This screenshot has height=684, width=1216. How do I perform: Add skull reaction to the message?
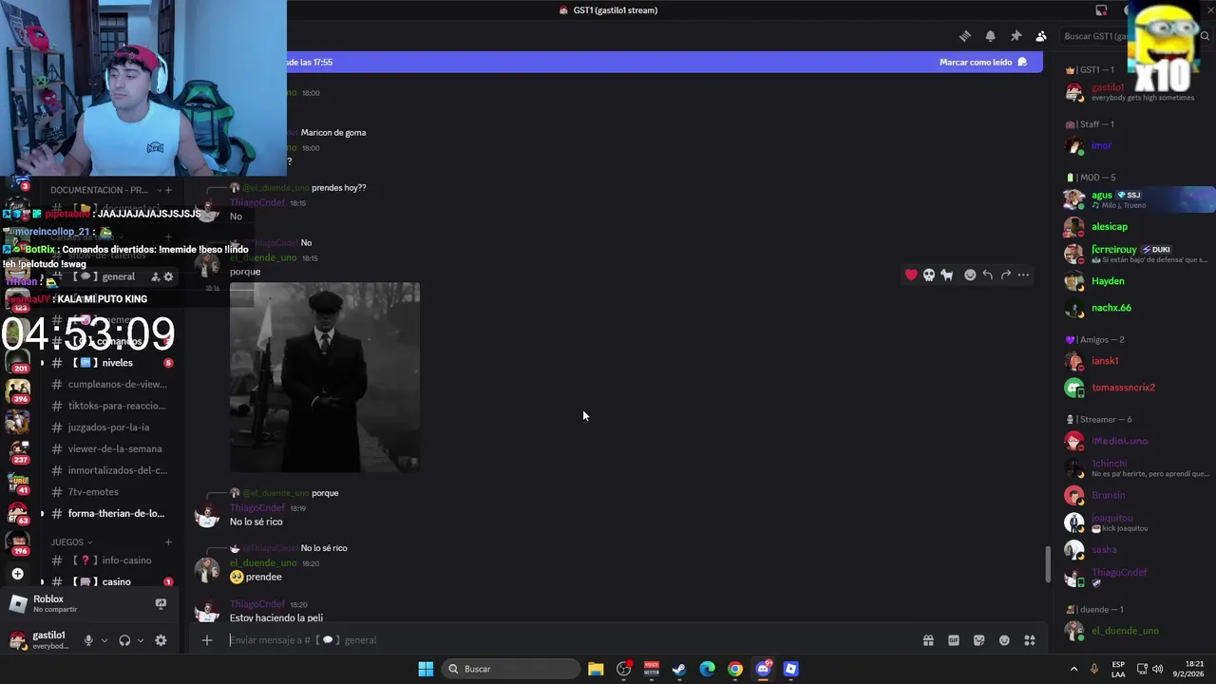[x=929, y=275]
